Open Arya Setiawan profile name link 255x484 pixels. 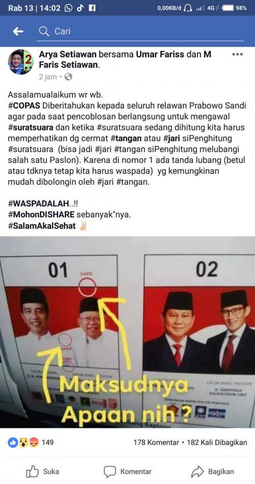coord(68,55)
